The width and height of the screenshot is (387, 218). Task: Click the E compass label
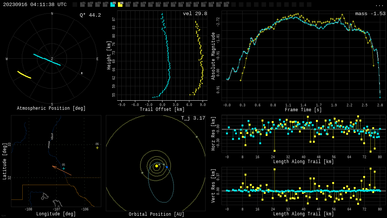97,59
